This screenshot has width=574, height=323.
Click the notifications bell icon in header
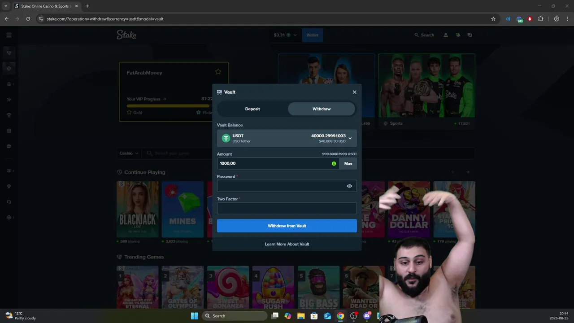458,35
